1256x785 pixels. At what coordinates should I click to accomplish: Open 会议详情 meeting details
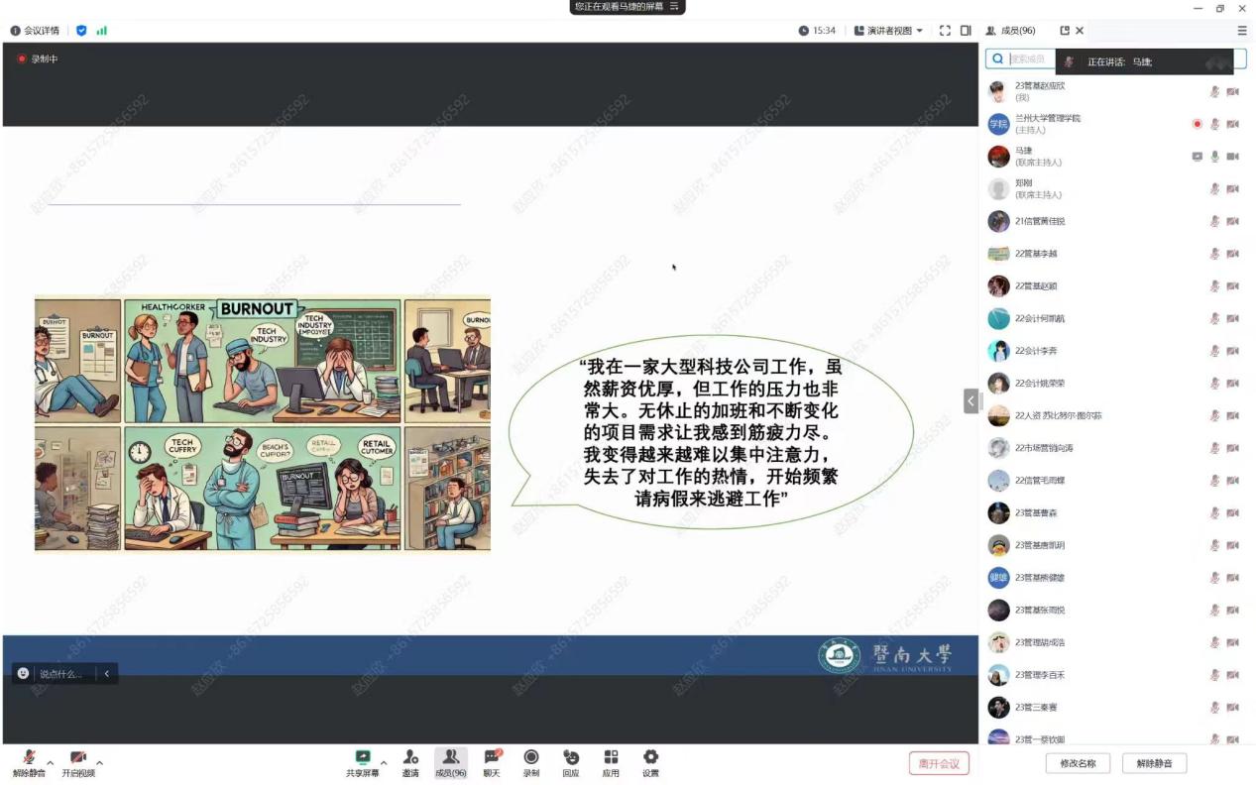tap(35, 31)
